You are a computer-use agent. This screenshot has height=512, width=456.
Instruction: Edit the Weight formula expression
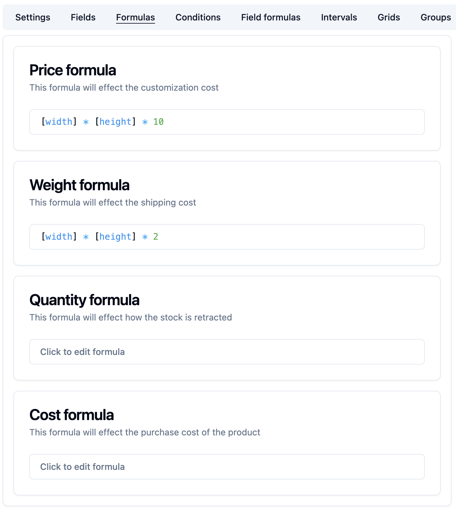pos(227,237)
